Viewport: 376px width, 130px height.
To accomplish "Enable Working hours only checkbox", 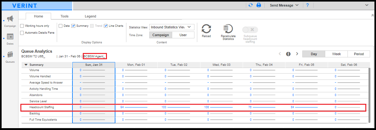I will tap(22, 26).
